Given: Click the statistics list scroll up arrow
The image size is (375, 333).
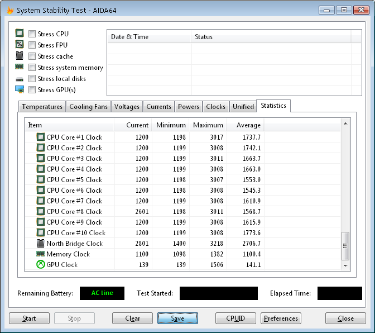Looking at the screenshot, I should coord(345,123).
